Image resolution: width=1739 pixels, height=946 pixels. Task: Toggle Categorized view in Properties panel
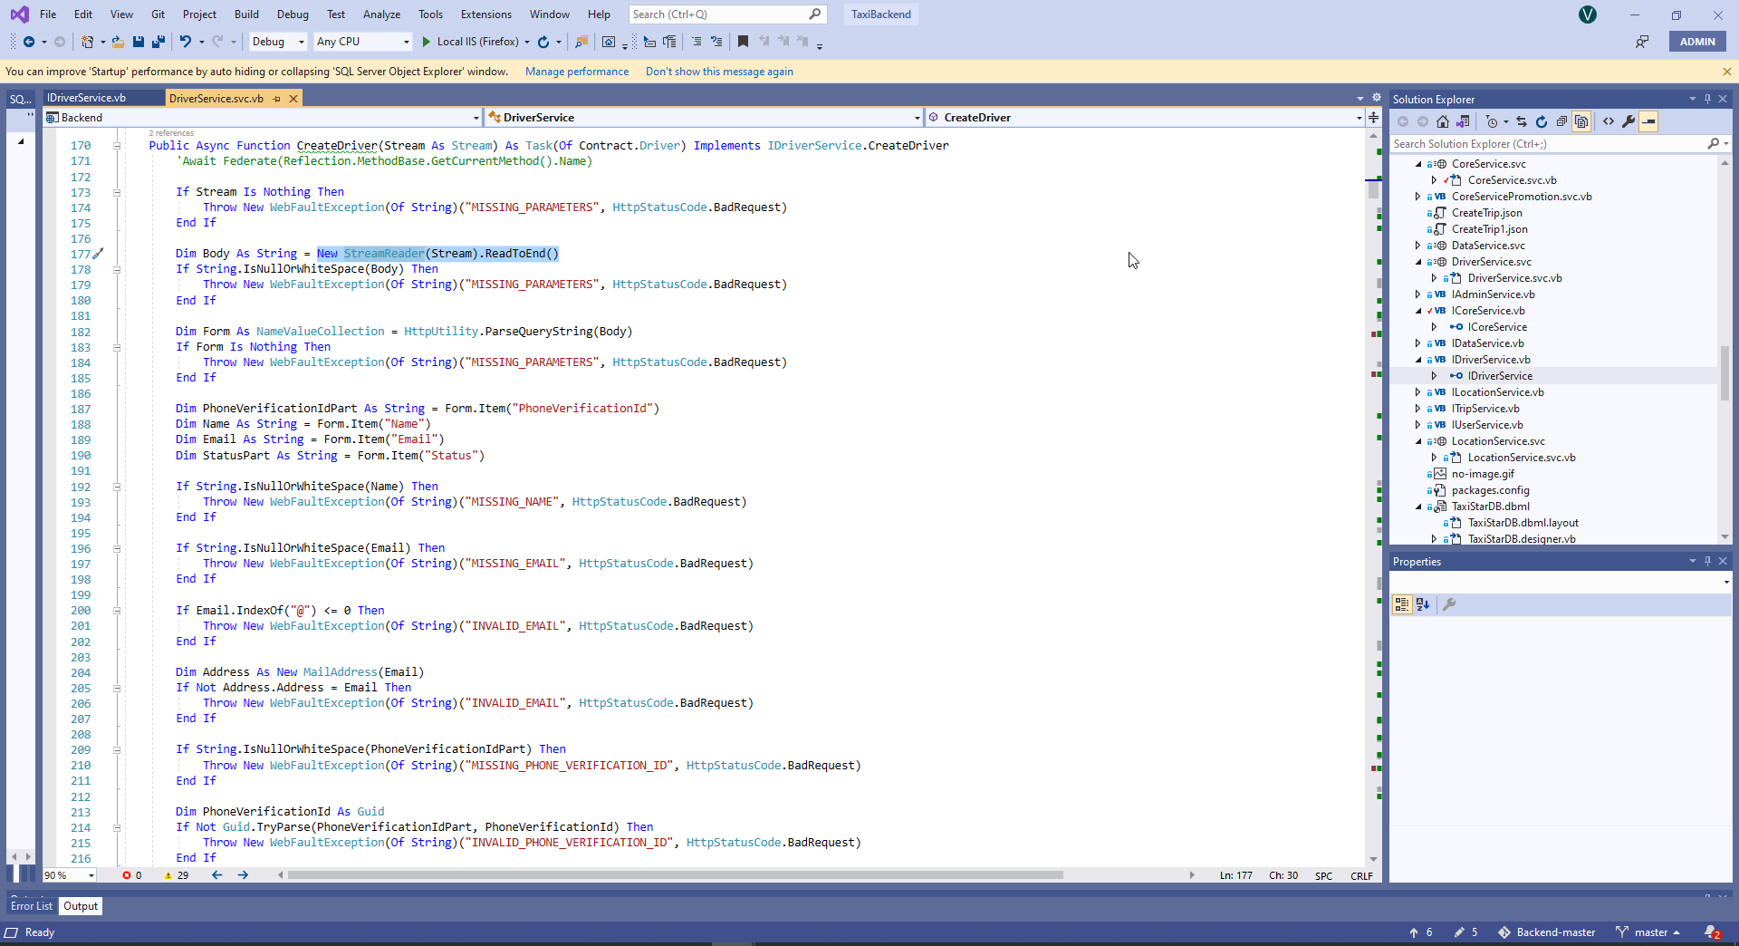[1402, 604]
